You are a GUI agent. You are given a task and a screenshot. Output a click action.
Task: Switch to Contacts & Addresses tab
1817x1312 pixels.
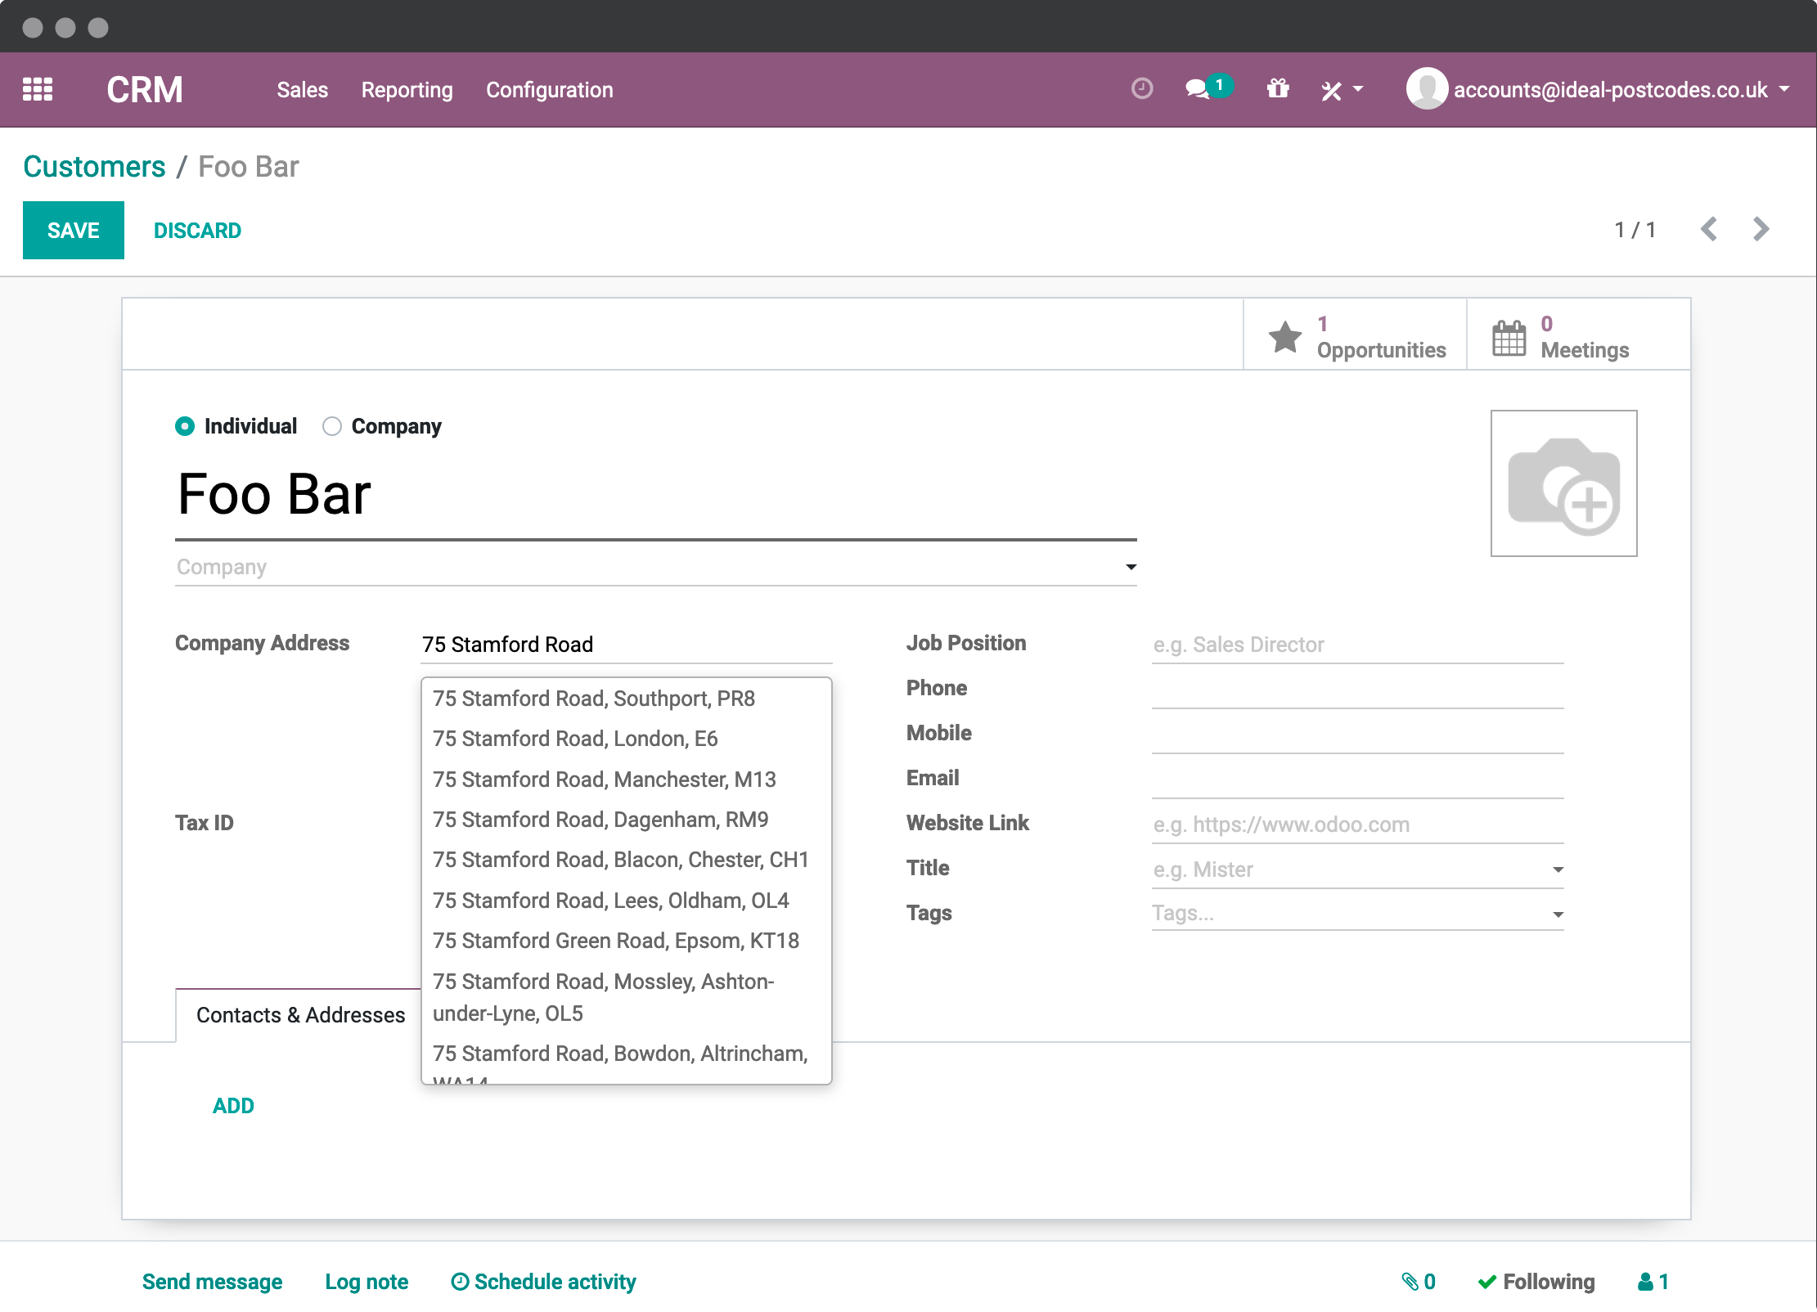(x=300, y=1015)
